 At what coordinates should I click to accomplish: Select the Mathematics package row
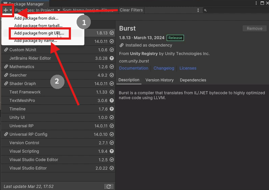pos(58,67)
